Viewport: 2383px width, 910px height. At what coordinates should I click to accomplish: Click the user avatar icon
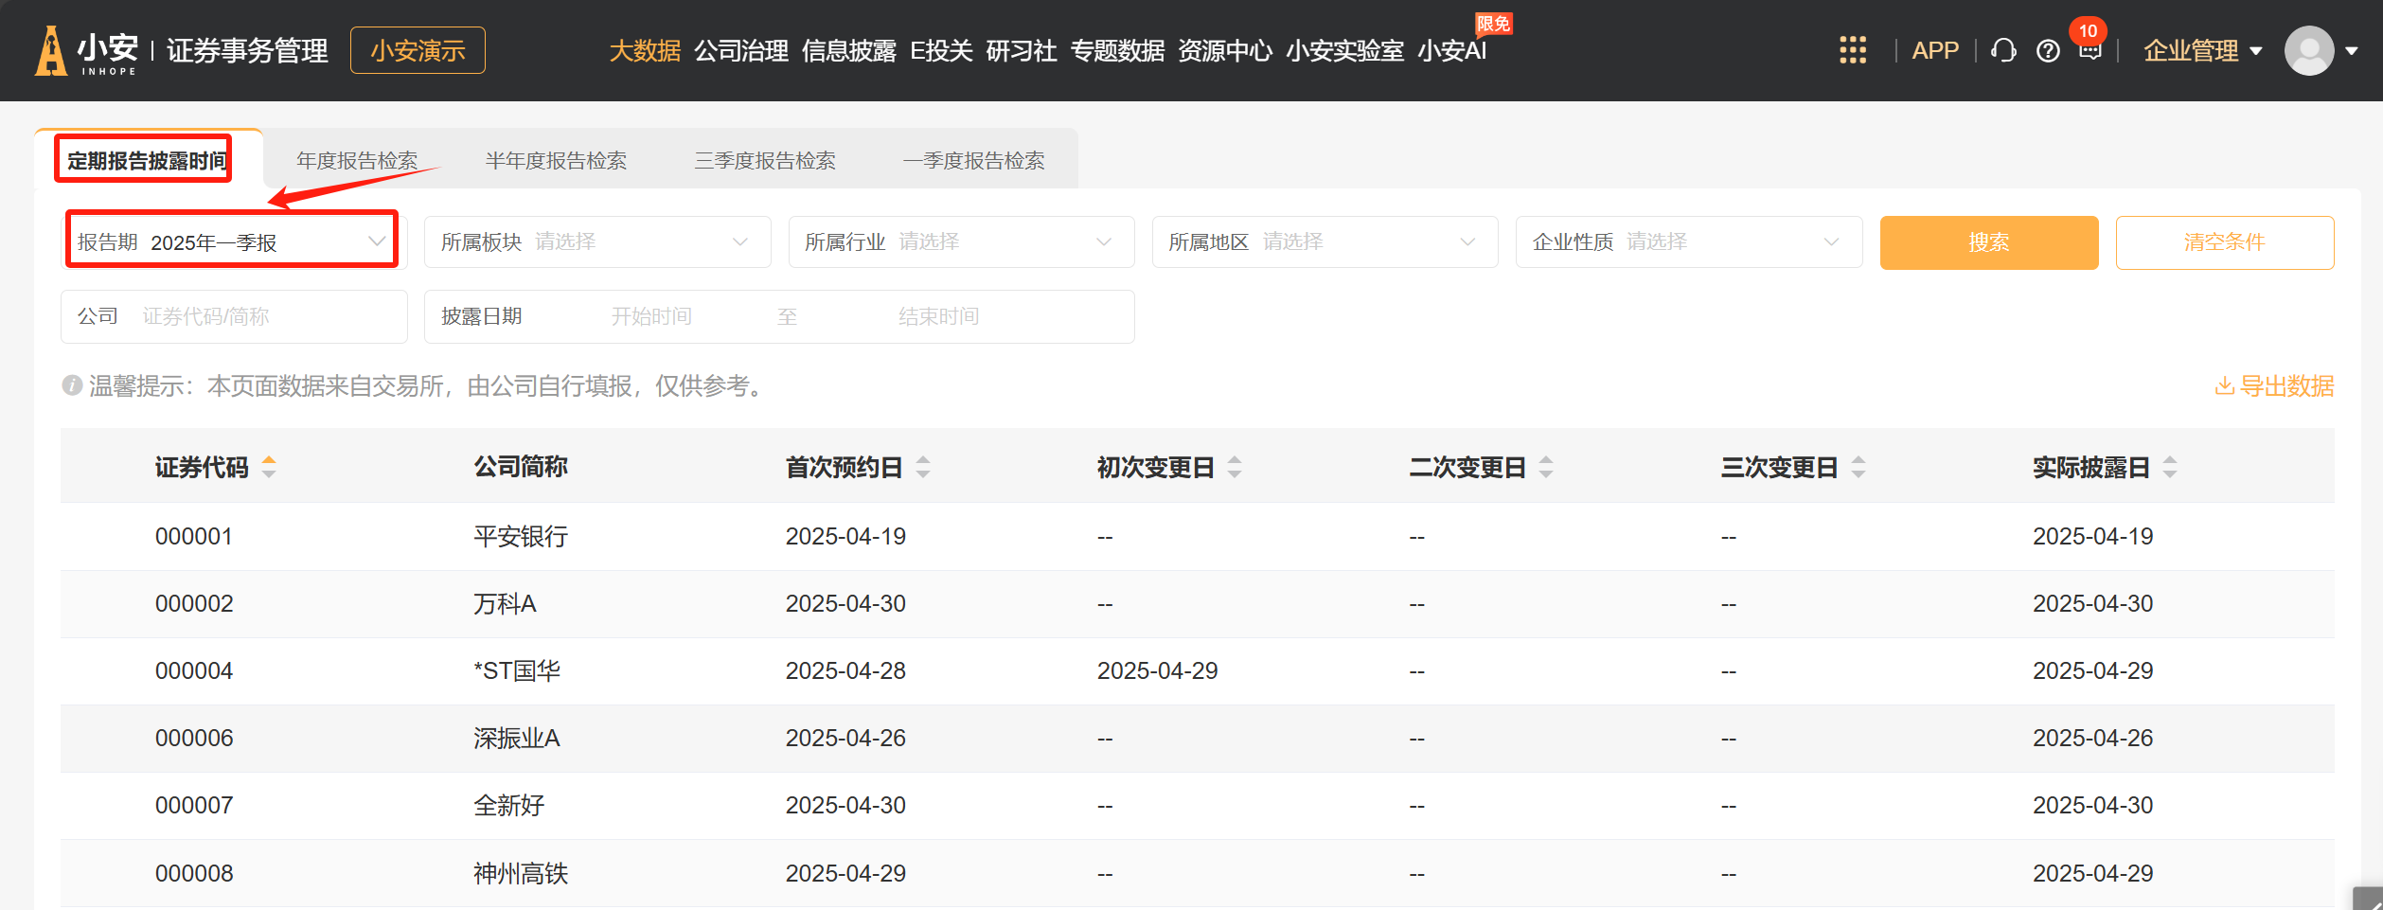point(2309,50)
